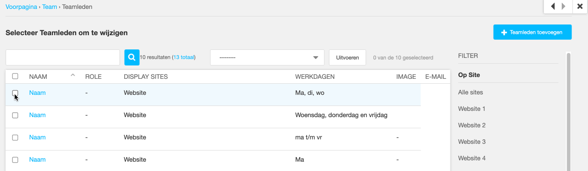Click the 10 resultaten text

click(x=155, y=57)
